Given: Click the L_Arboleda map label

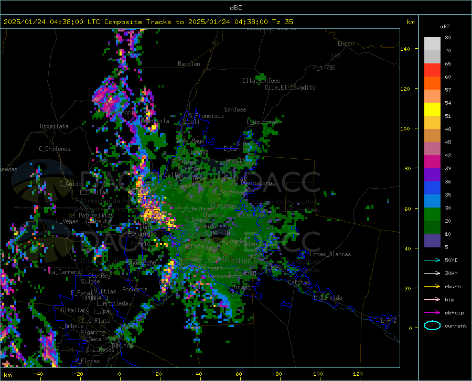Looking at the screenshot, I should (112, 303).
